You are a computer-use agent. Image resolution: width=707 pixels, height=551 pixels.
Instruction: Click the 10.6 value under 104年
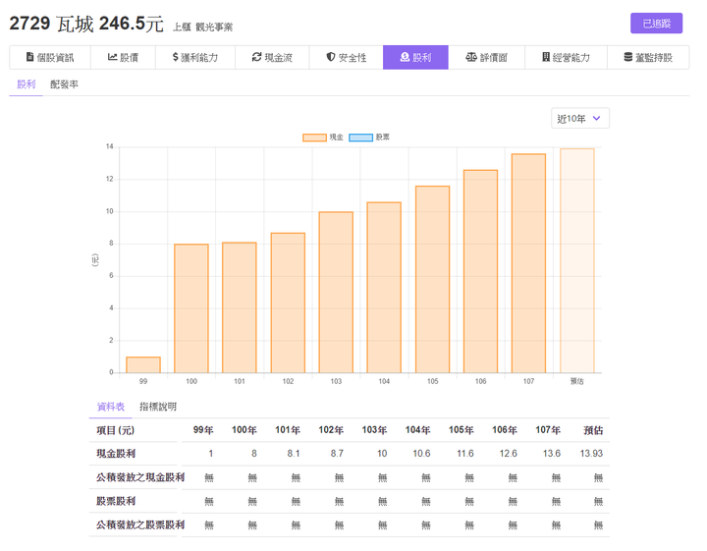click(421, 454)
